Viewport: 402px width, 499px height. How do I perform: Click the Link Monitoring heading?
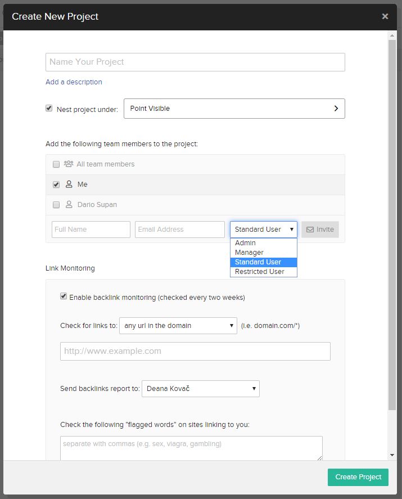coord(70,268)
